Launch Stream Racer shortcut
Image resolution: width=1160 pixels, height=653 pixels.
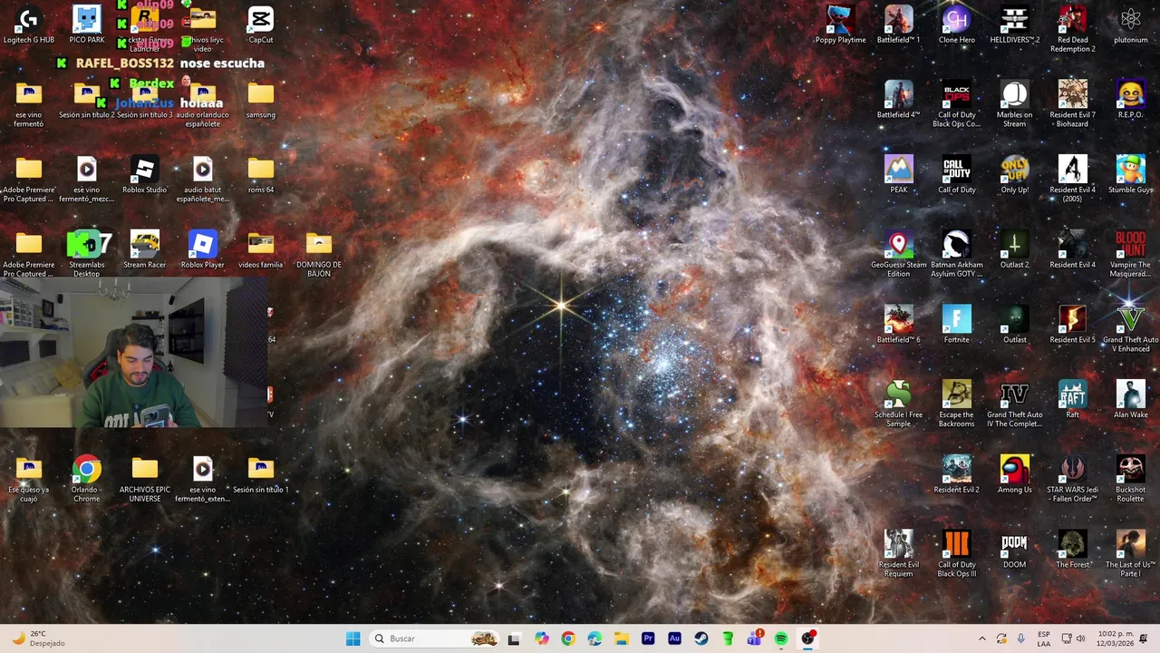coord(145,249)
